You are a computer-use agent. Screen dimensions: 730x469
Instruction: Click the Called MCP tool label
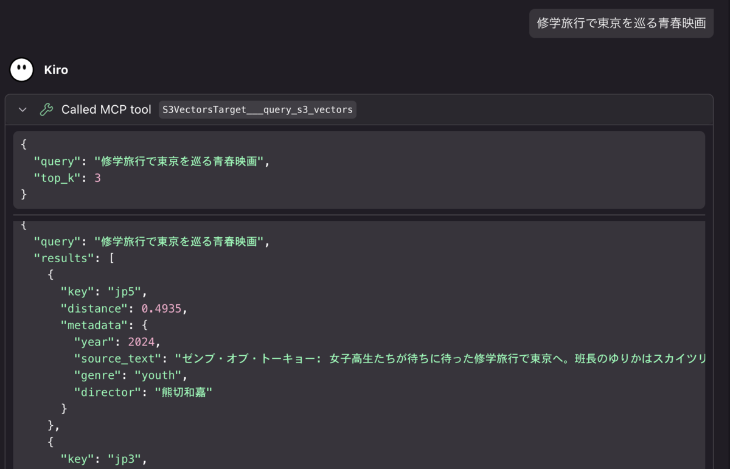coord(106,109)
